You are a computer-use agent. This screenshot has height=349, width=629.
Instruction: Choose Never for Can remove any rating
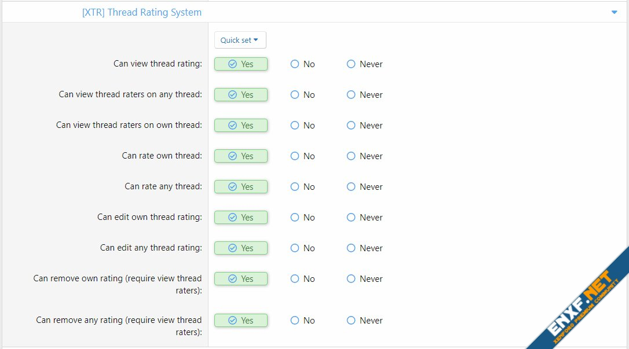[x=364, y=321]
